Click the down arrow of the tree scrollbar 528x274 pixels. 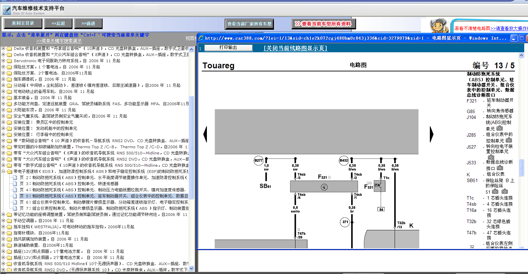(x=191, y=269)
